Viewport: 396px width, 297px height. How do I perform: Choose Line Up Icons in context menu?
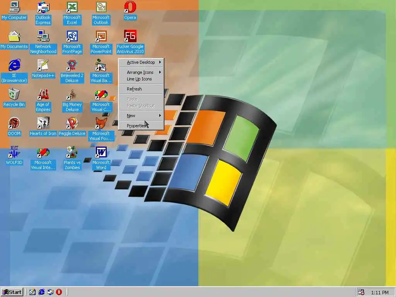(141, 79)
